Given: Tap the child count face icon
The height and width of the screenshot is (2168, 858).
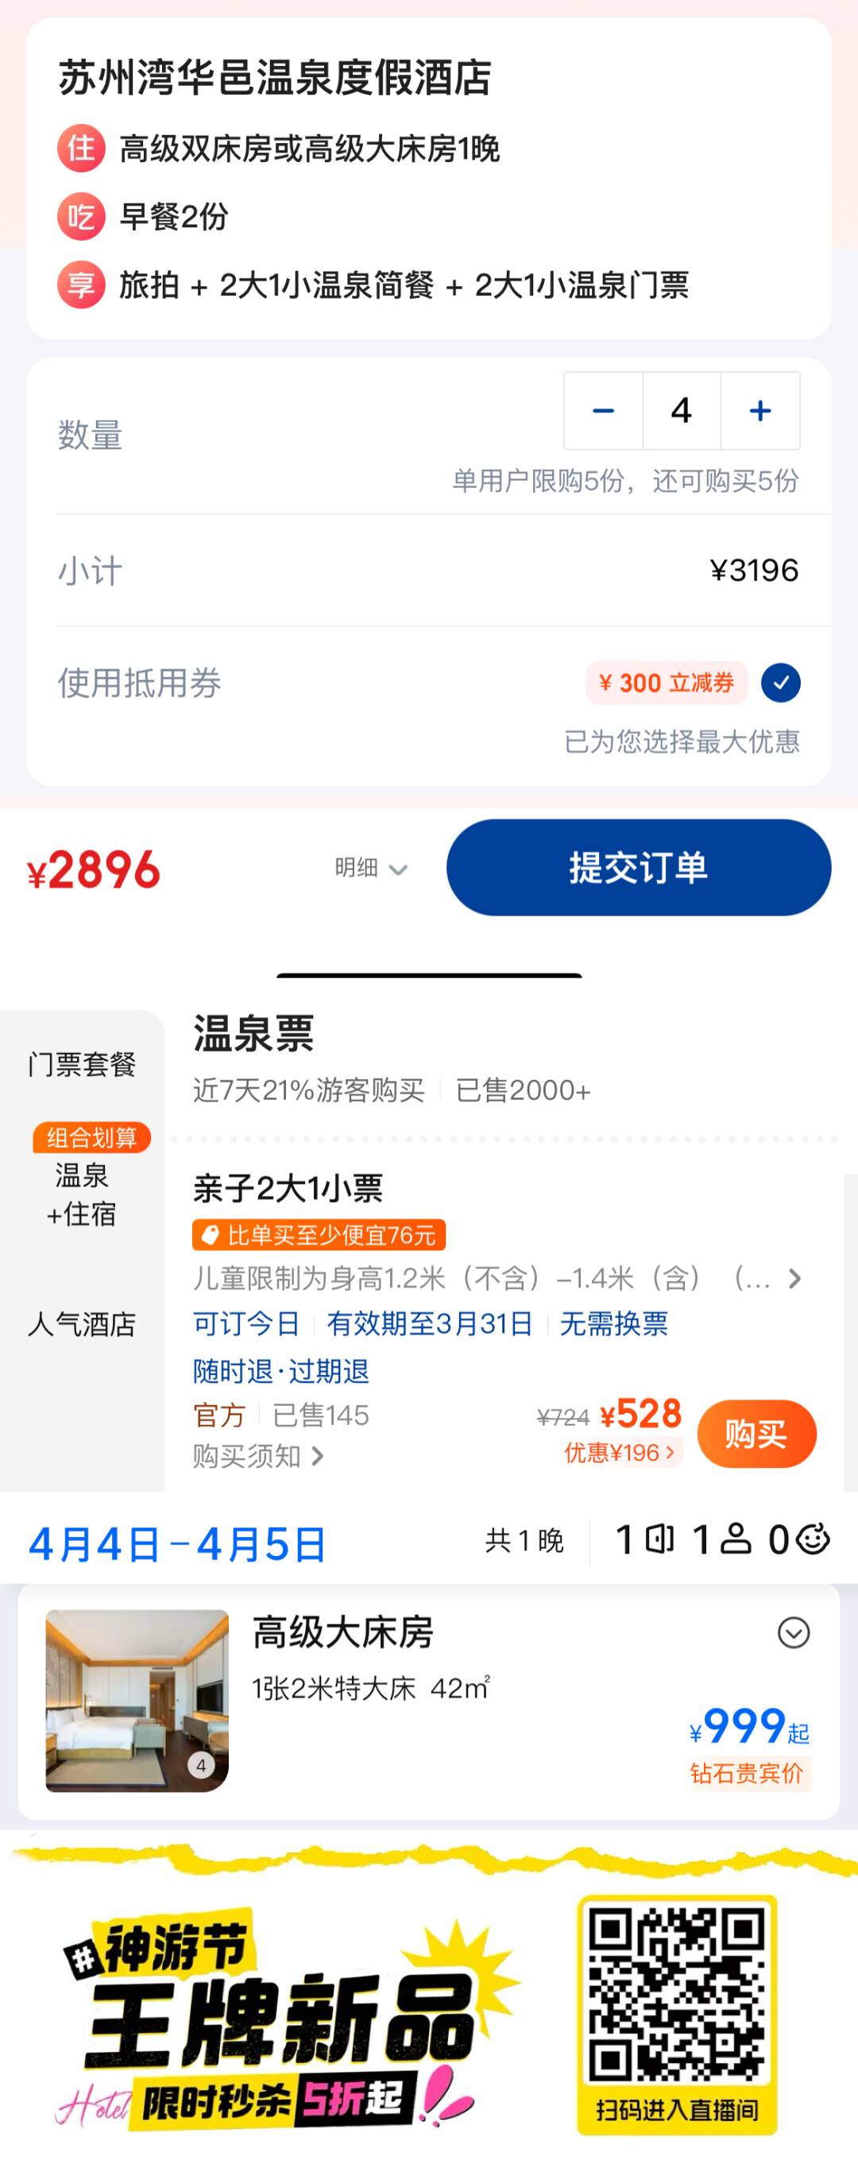Looking at the screenshot, I should tap(814, 1539).
